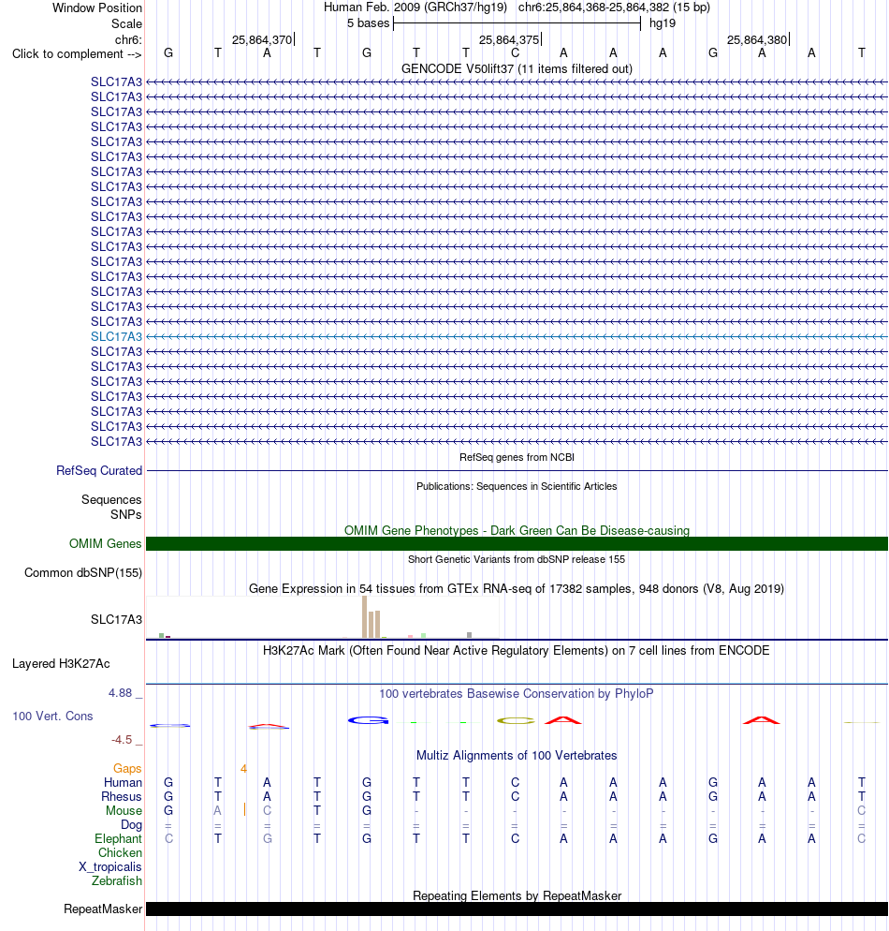This screenshot has width=889, height=931.
Task: Click the Scale label
Action: point(127,23)
